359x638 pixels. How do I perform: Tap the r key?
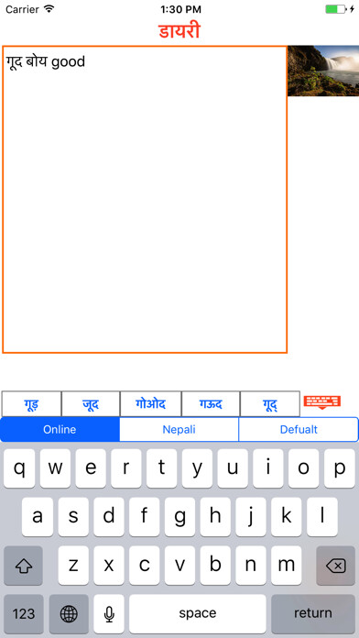click(126, 468)
